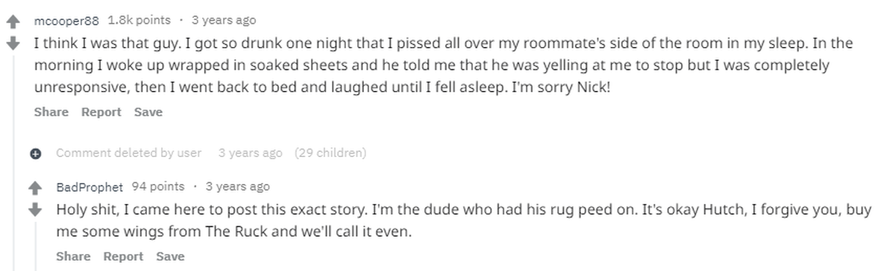Click BadProphet's comment text about the rug
This screenshot has height=271, width=895.
click(x=464, y=221)
